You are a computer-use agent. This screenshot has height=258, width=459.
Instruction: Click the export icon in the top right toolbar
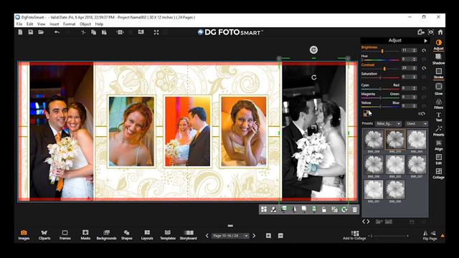[x=421, y=32]
